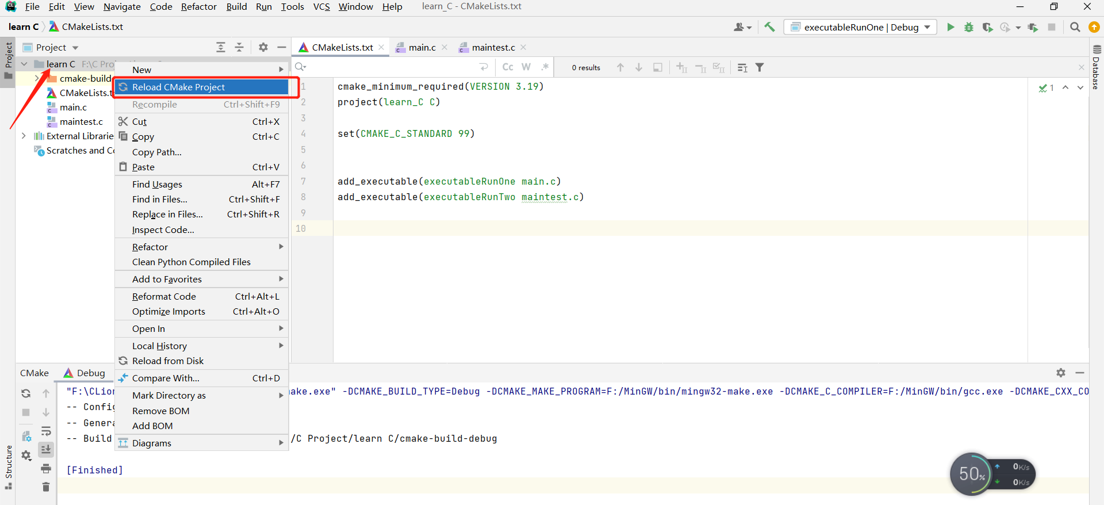Run with coverage icon in toolbar
This screenshot has width=1104, height=505.
(x=987, y=27)
